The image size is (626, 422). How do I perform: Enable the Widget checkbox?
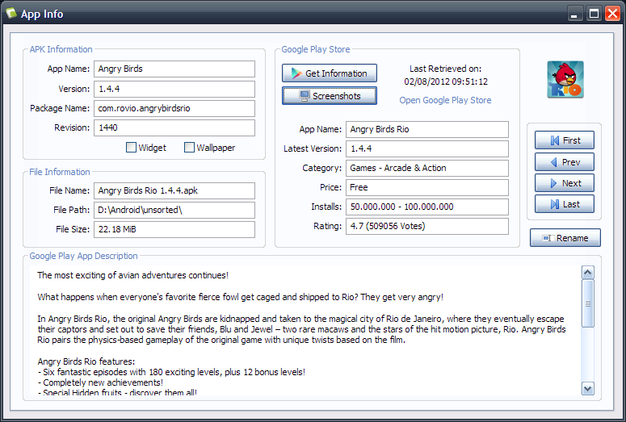131,148
